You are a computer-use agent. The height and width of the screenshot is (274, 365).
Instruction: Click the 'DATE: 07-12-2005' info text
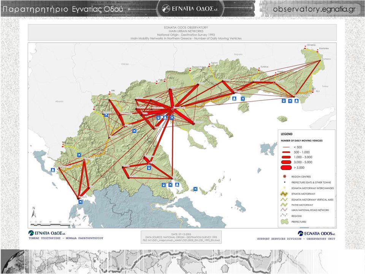[181, 234]
